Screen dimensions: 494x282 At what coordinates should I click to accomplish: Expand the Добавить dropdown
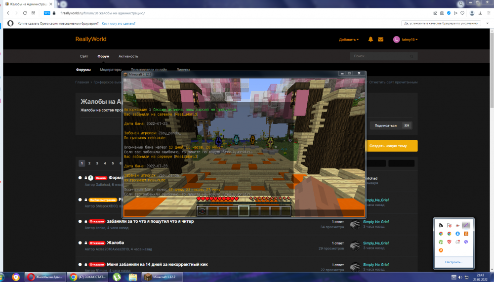(x=349, y=40)
